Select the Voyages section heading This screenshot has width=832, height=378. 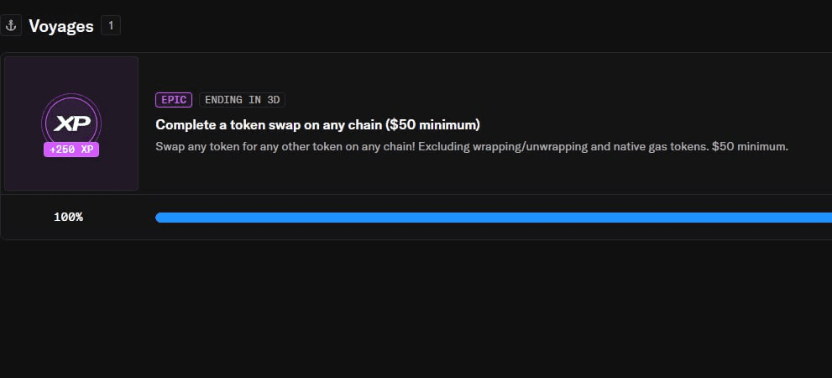(x=61, y=26)
